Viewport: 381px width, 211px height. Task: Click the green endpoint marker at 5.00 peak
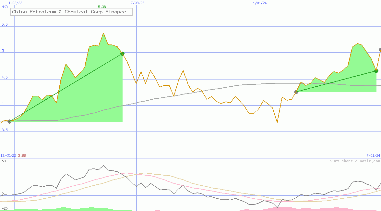pos(122,54)
